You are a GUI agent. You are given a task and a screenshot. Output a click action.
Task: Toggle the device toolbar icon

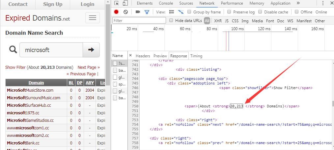click(x=125, y=3)
